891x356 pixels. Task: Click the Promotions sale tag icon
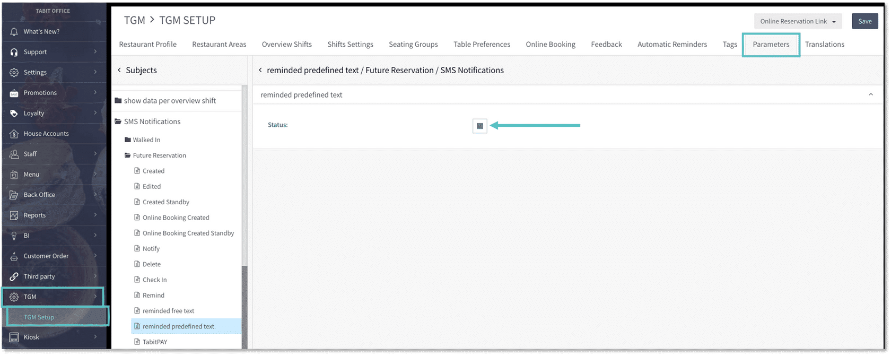14,93
